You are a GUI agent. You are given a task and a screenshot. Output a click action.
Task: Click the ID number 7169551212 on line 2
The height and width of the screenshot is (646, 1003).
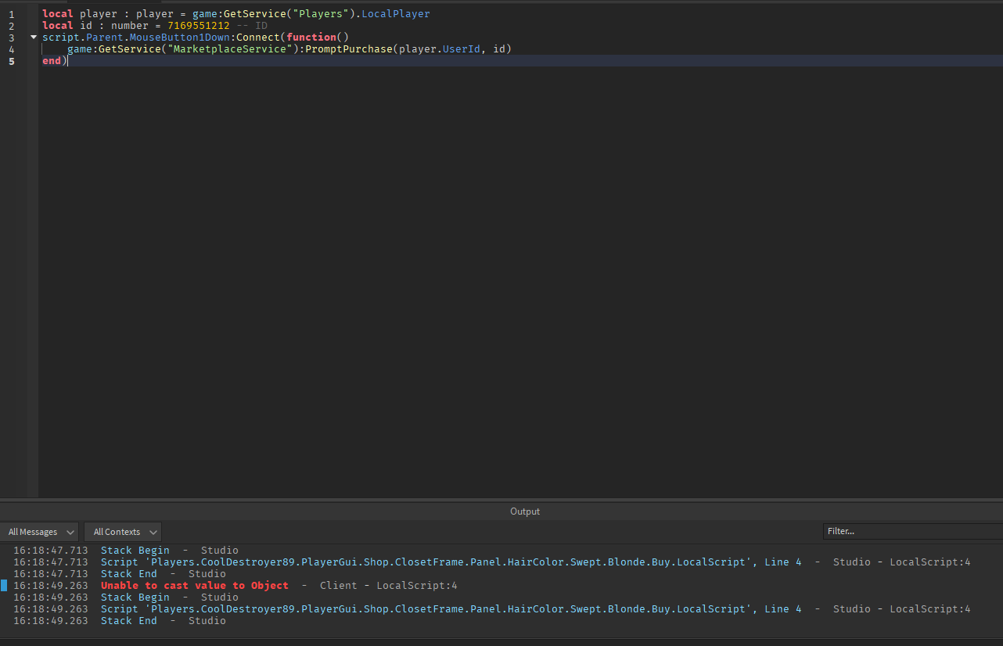click(199, 25)
